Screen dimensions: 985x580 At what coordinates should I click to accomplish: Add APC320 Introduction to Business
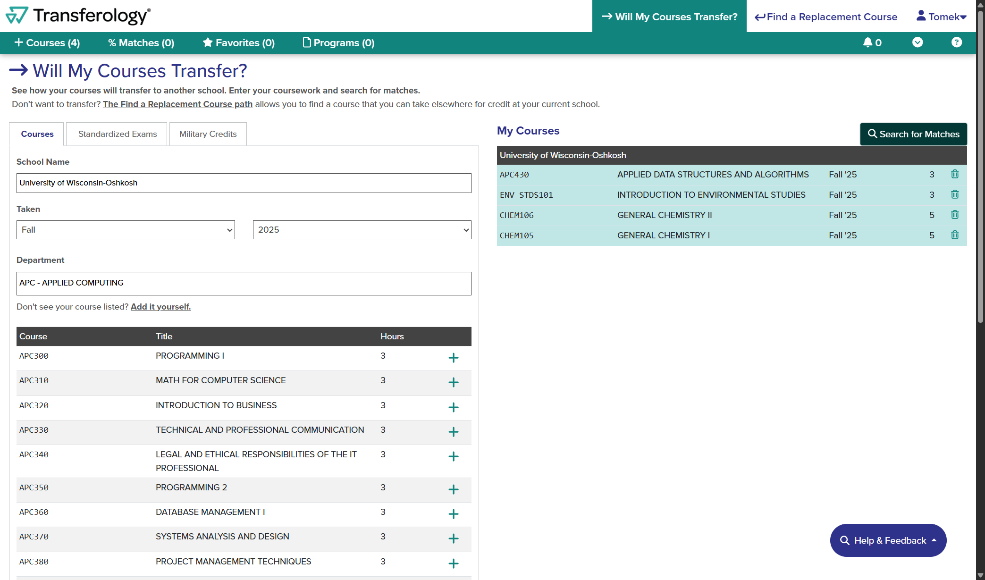453,407
